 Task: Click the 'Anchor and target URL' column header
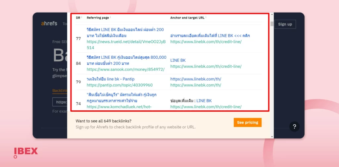(187, 18)
